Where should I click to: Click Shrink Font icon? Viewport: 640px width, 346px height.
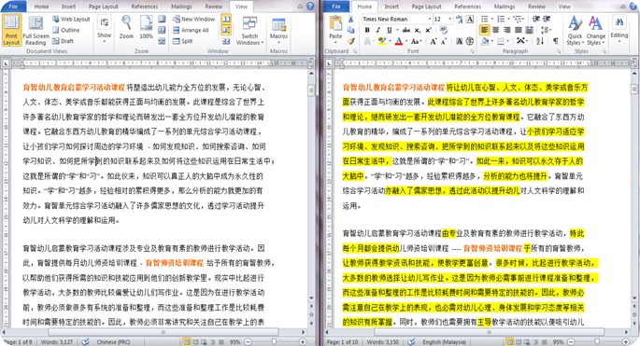(x=443, y=41)
